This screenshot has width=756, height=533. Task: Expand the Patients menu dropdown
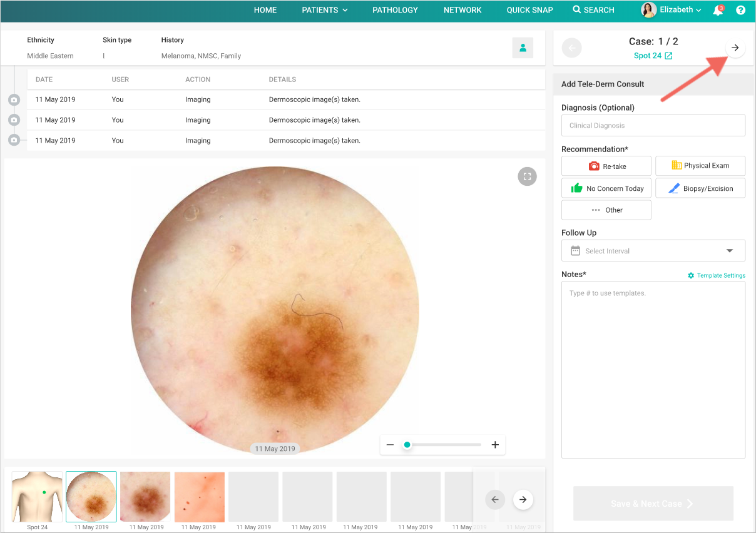click(325, 10)
